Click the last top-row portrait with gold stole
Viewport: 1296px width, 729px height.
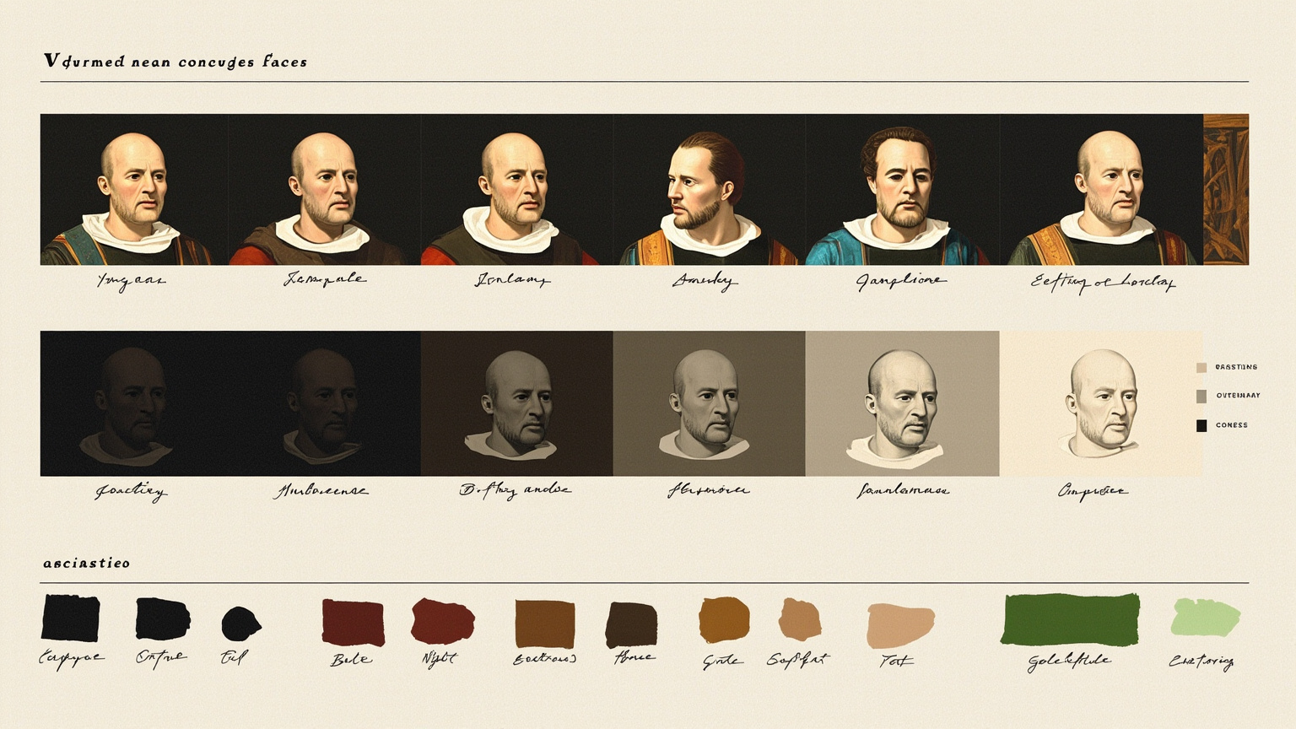point(1101,190)
